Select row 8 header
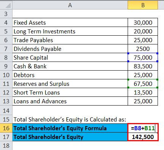164x150 pixels. pos(6,57)
